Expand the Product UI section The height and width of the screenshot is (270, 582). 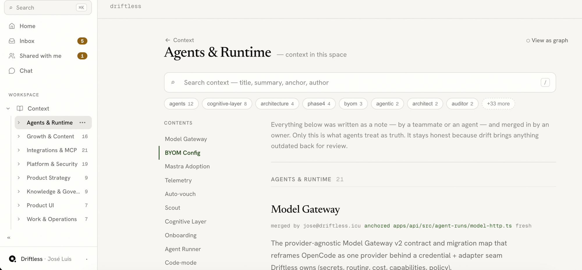point(19,205)
